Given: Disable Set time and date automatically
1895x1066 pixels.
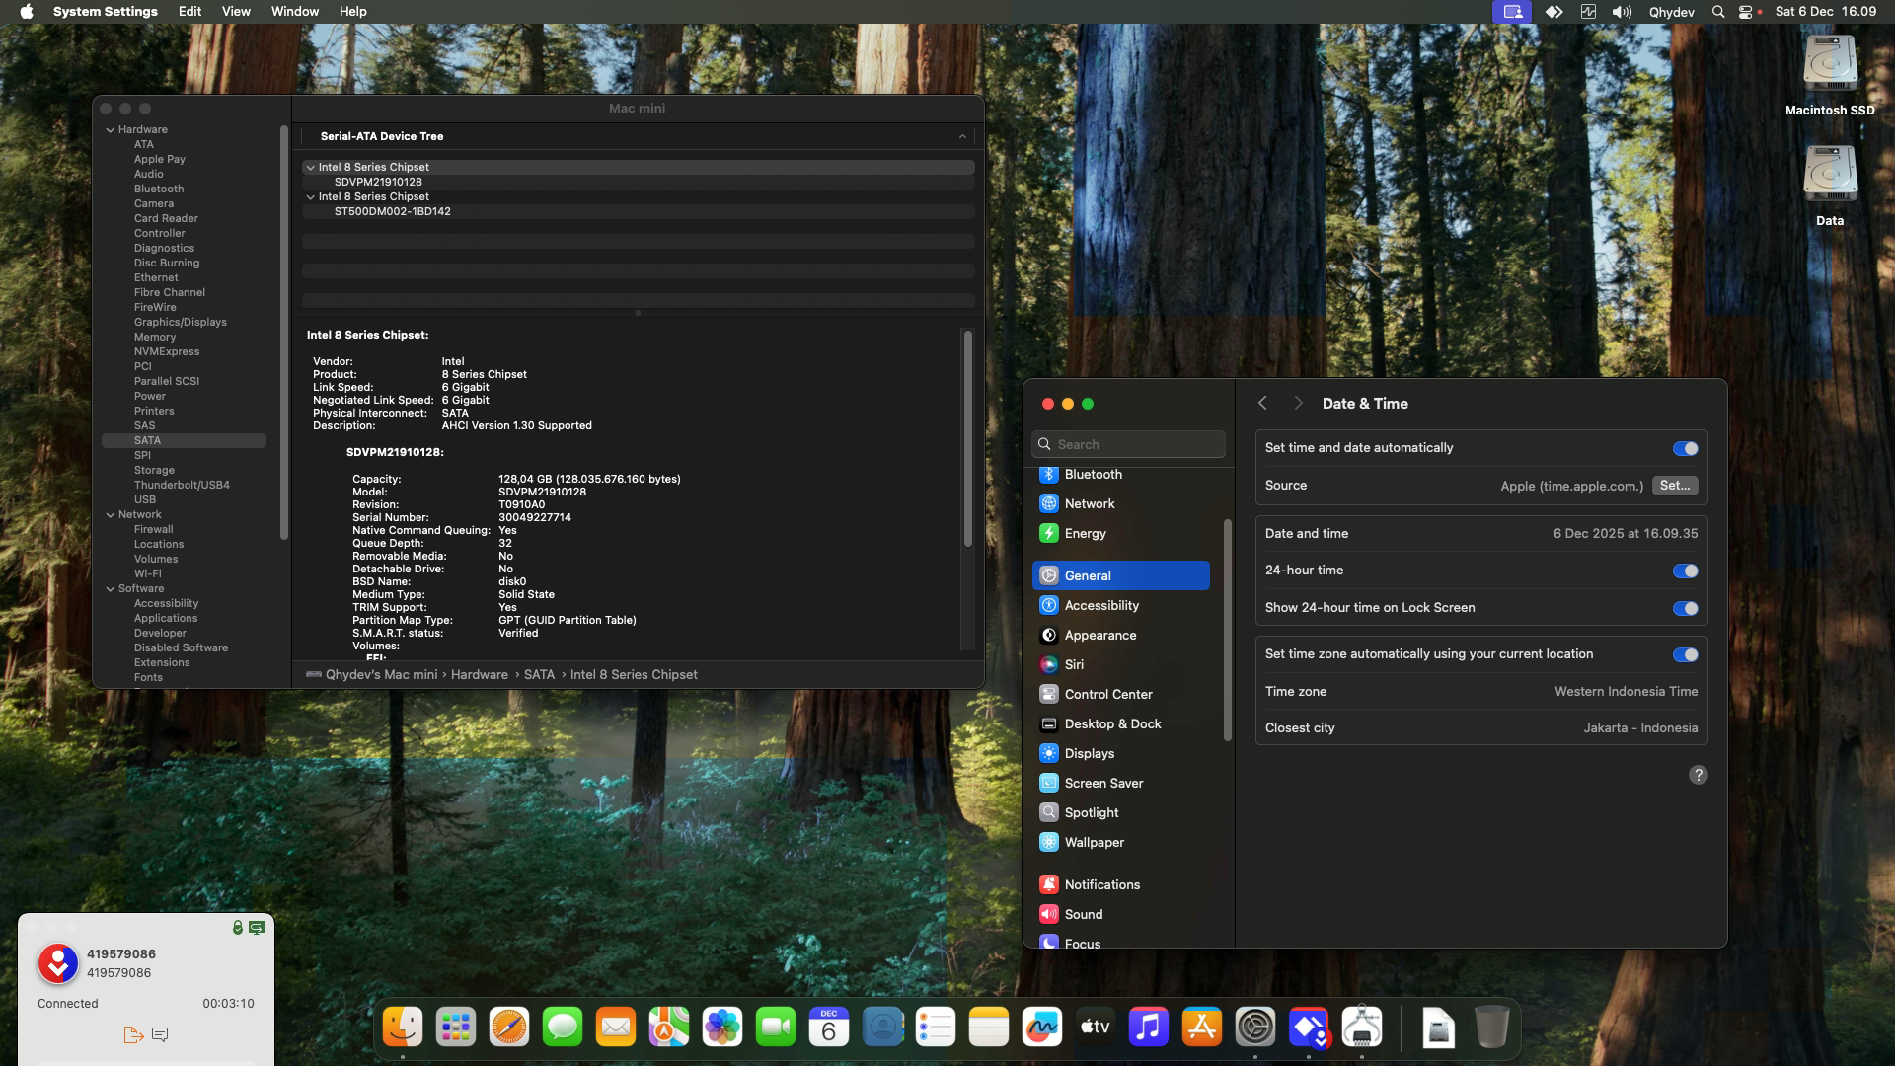Looking at the screenshot, I should [1684, 447].
